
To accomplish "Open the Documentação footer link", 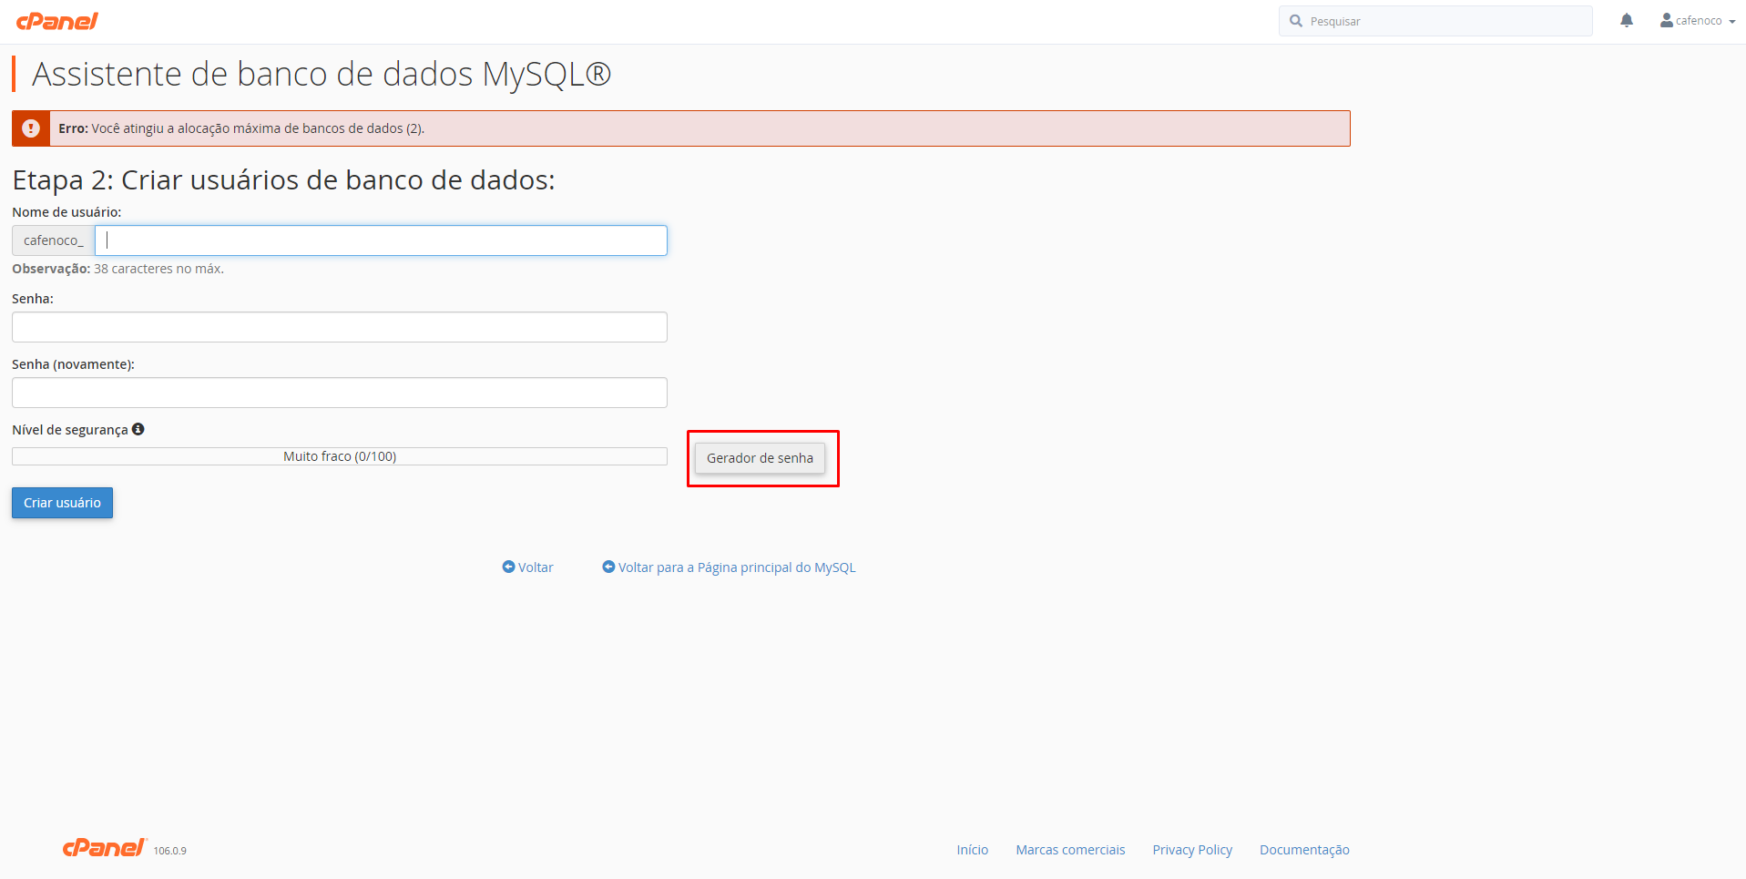I will click(1304, 850).
